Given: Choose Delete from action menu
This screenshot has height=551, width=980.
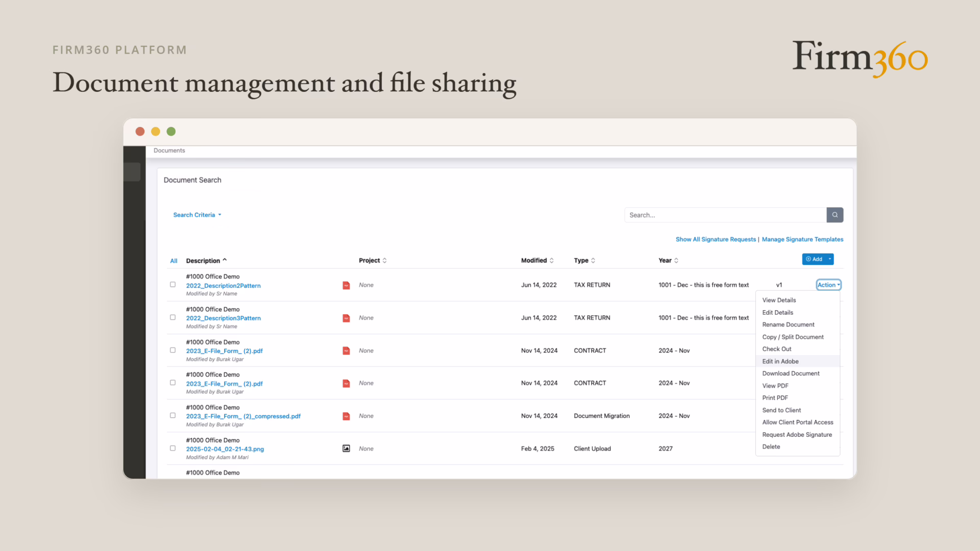Looking at the screenshot, I should [771, 446].
